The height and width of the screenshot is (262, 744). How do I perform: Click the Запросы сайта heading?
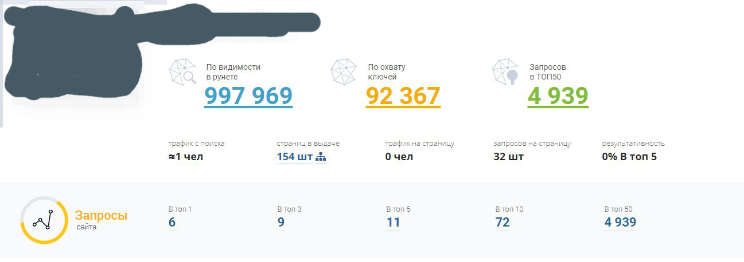(x=101, y=216)
